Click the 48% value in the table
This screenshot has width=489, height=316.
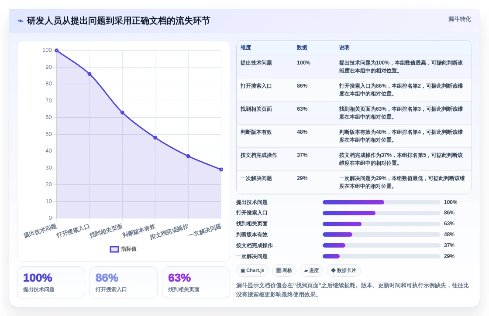tap(302, 132)
